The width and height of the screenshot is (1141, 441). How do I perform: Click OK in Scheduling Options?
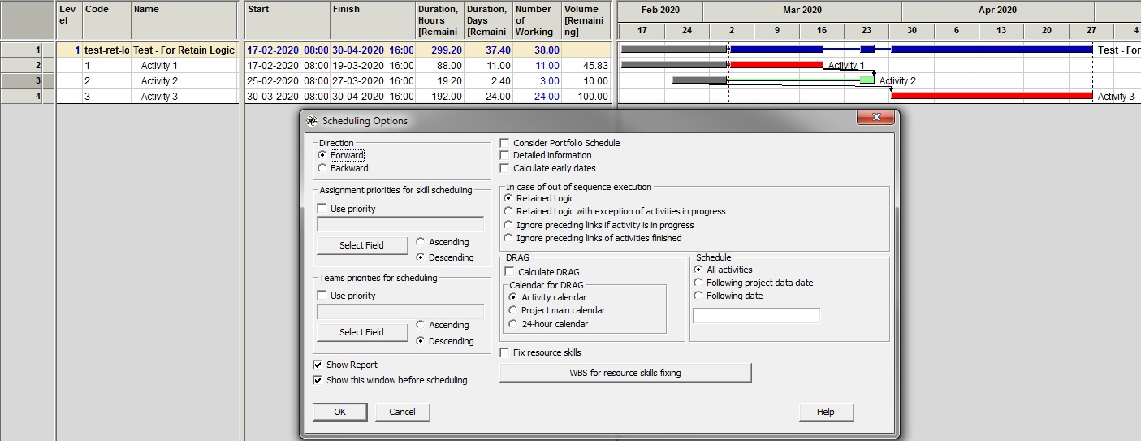(x=339, y=412)
